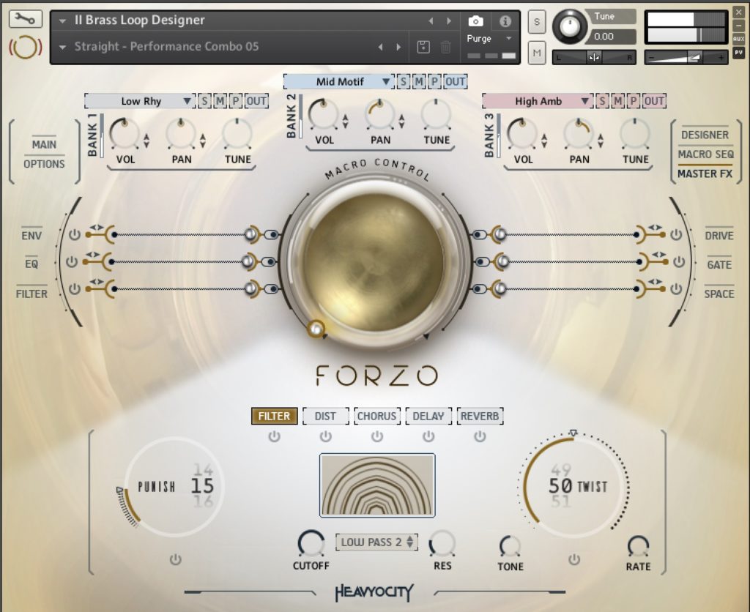The width and height of the screenshot is (750, 612).
Task: Select previous snapshot arrow beside Performance Combo 05
Action: click(380, 47)
